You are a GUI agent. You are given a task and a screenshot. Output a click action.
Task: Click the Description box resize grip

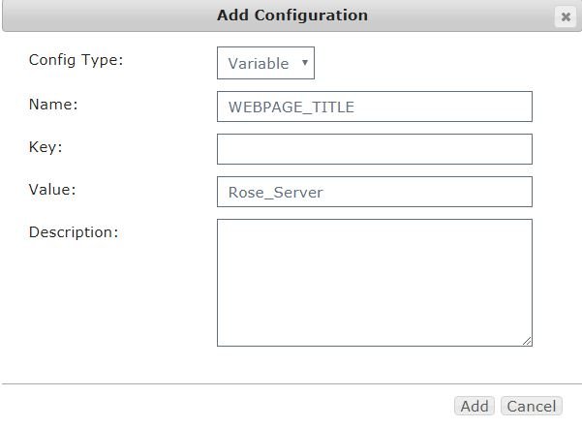point(527,341)
